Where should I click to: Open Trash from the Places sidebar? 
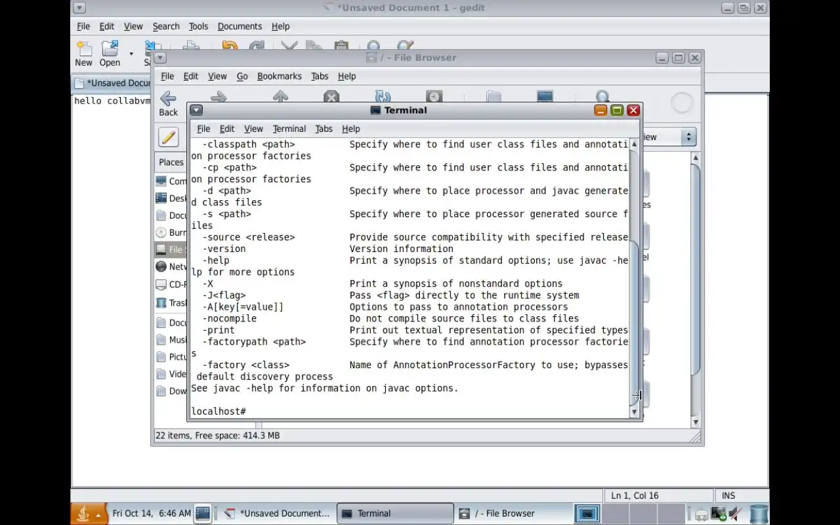(171, 303)
